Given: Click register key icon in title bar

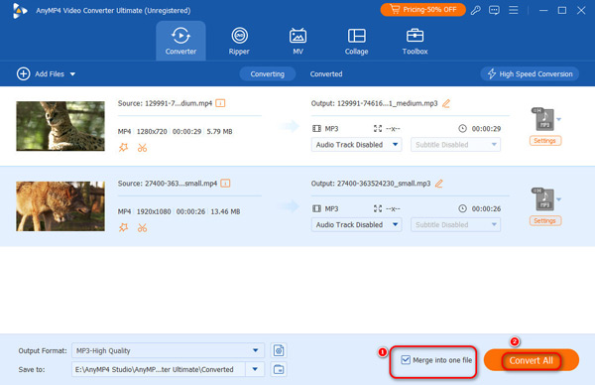Looking at the screenshot, I should [475, 10].
